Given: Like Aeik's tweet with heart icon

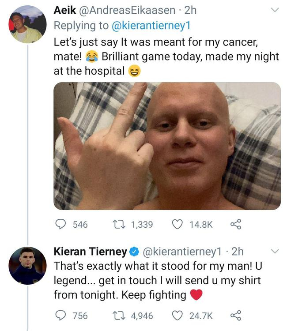Looking at the screenshot, I should [177, 225].
